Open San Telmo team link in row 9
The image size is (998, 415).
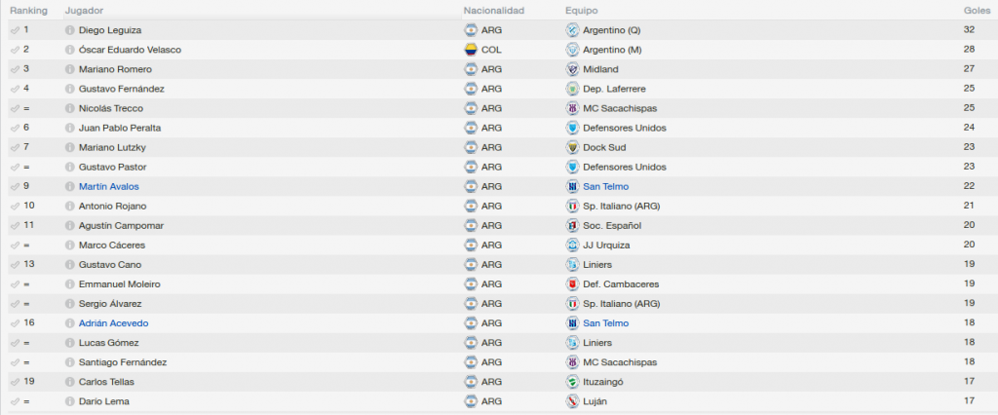tap(606, 186)
